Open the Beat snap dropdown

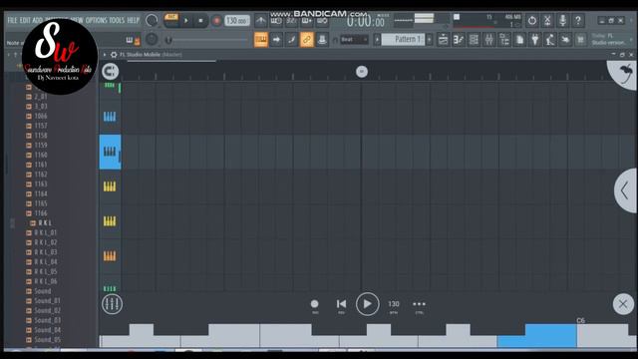(x=354, y=40)
